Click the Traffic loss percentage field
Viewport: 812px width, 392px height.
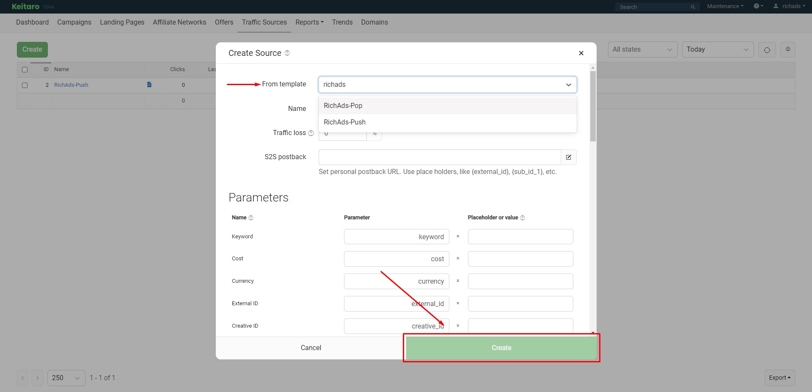click(x=343, y=134)
